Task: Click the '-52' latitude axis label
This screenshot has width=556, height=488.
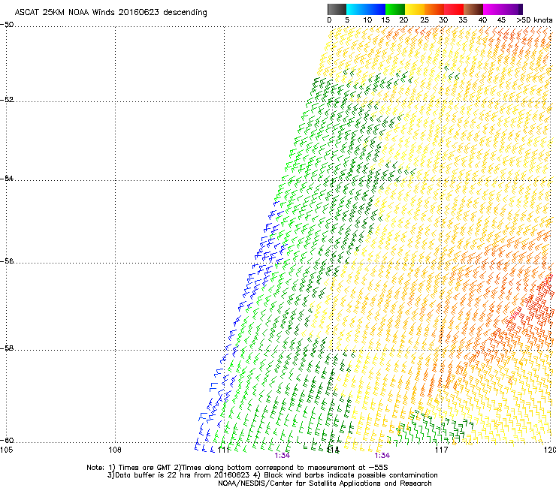Action: click(7, 100)
